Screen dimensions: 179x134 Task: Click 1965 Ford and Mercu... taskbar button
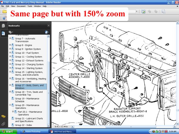tap(62, 132)
